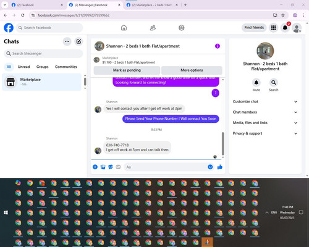This screenshot has width=309, height=247.
Task: Select the Communities chats filter
Action: click(66, 67)
